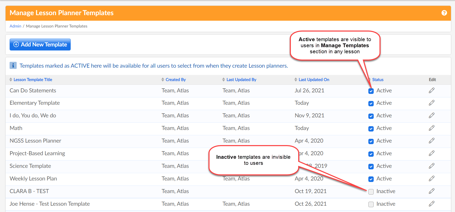Image resolution: width=455 pixels, height=212 pixels.
Task: Click I do, You do, We do title
Action: click(33, 116)
